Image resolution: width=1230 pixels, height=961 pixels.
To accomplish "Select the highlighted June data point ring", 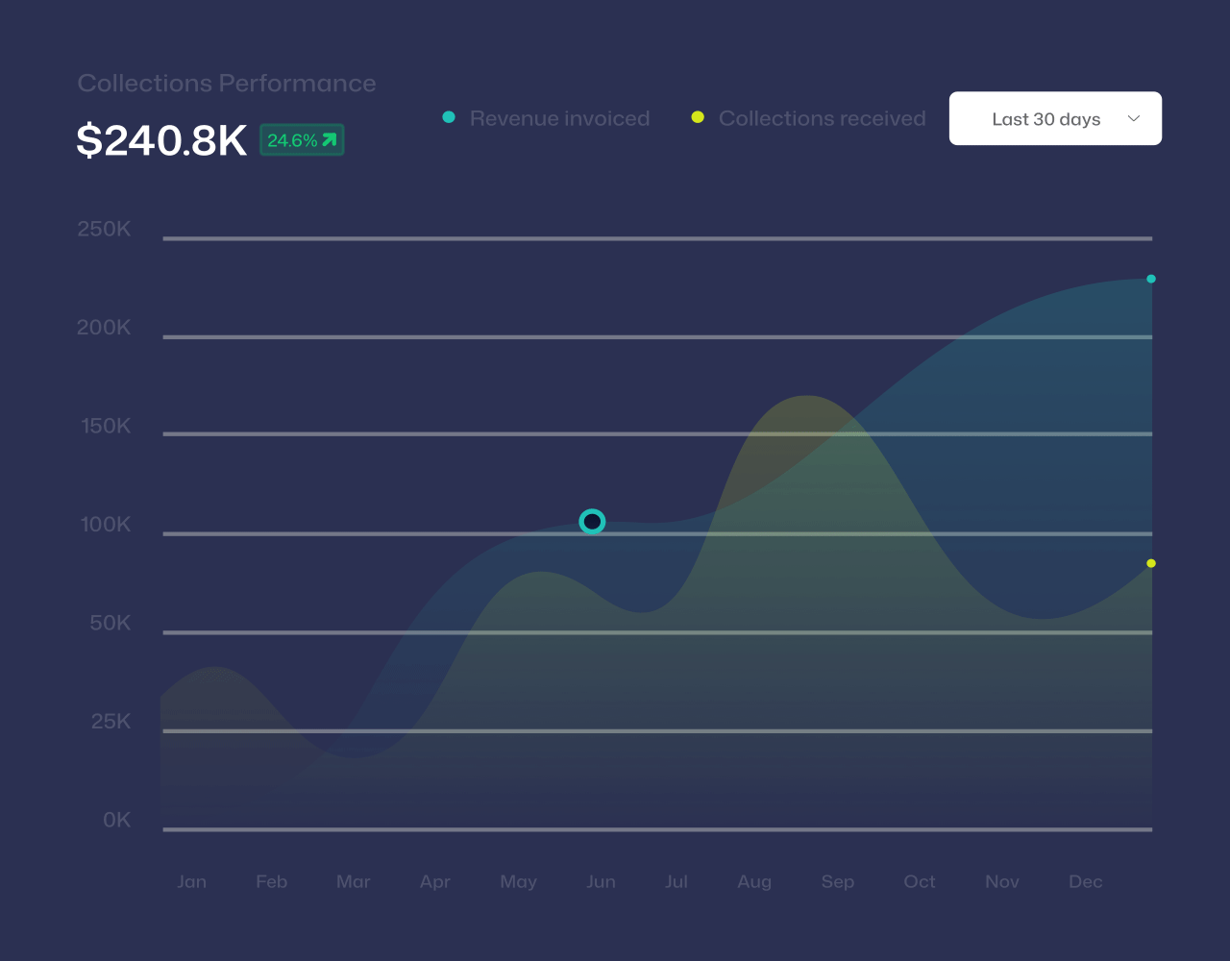I will [x=593, y=522].
